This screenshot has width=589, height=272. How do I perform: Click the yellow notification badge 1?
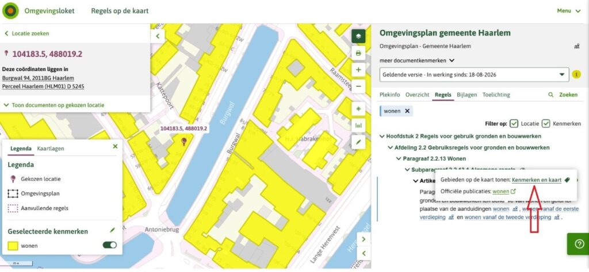tap(576, 75)
